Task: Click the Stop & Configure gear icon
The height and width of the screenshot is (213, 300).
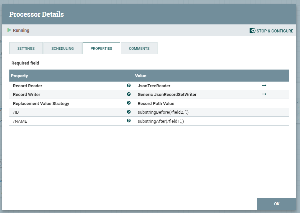Action: pos(253,30)
